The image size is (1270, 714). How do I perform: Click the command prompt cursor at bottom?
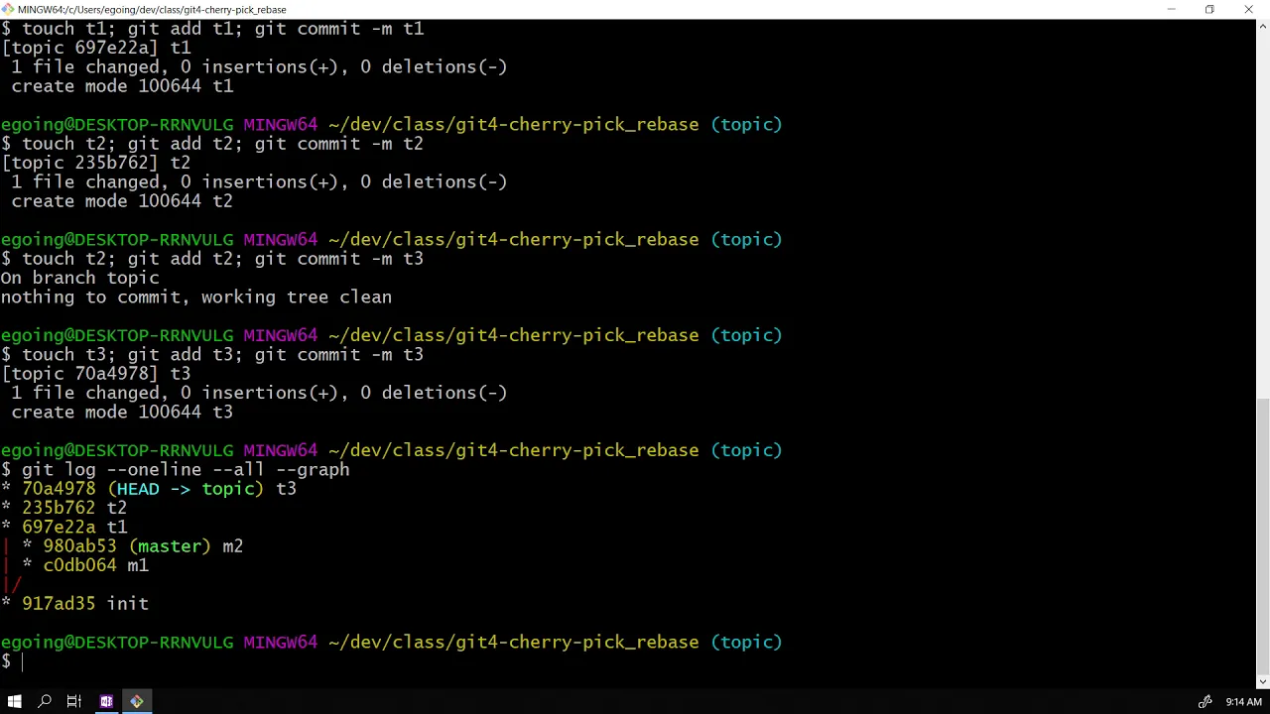(x=23, y=661)
